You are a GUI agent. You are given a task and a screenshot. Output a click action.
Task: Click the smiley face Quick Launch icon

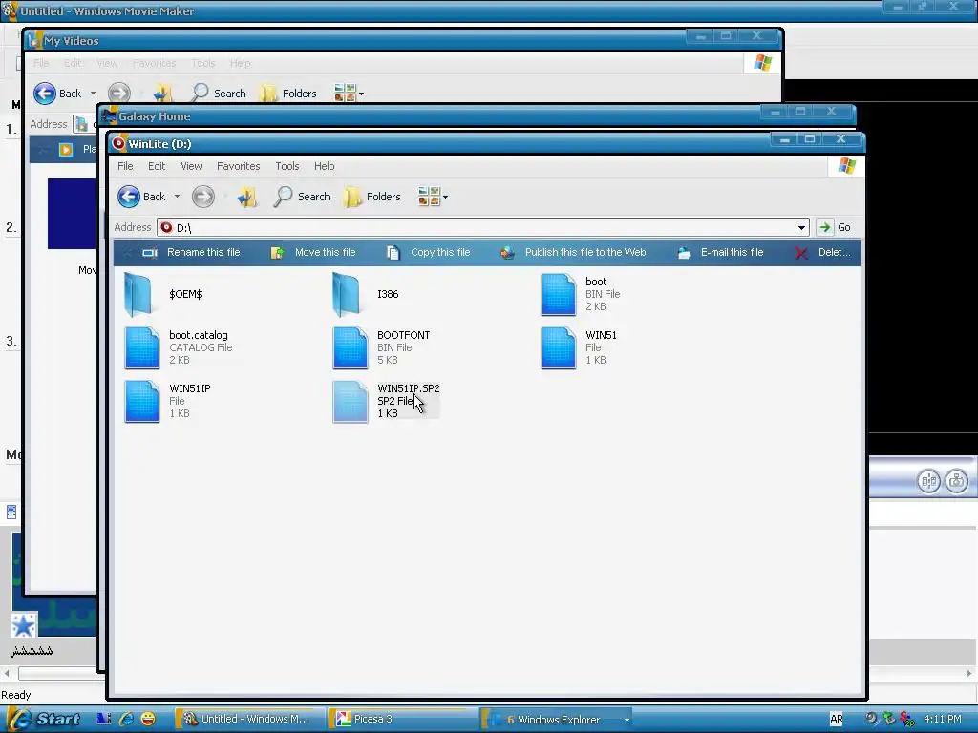[x=148, y=720]
